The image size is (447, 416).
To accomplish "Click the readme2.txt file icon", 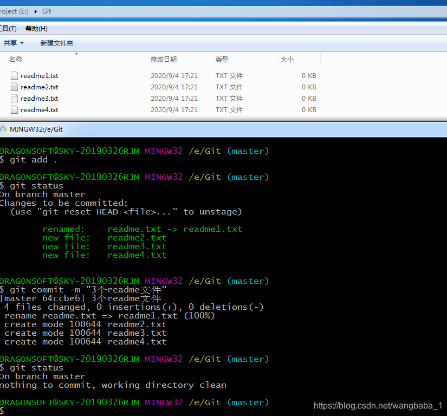I will tap(14, 87).
